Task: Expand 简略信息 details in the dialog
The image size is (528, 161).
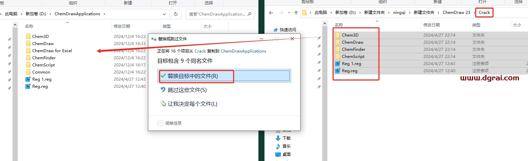Action: 169,123
